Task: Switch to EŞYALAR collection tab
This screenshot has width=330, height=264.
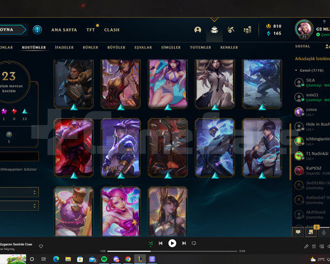Action: 143,47
